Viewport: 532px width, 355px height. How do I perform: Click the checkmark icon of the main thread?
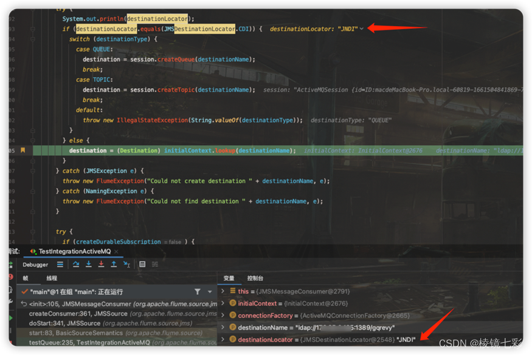(24, 292)
